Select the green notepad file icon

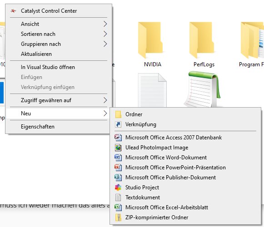click(203, 89)
